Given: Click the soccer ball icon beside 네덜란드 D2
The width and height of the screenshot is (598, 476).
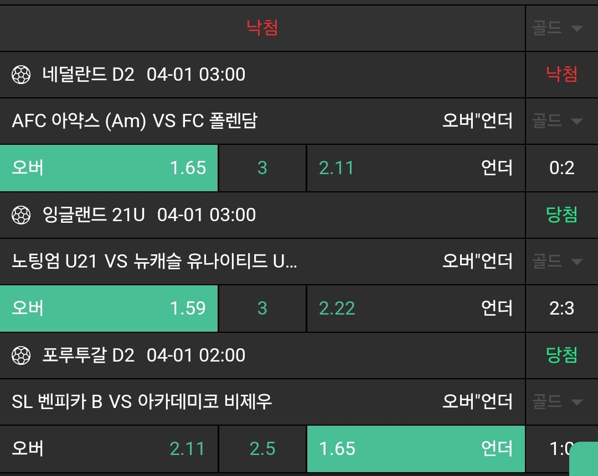Looking at the screenshot, I should 22,75.
